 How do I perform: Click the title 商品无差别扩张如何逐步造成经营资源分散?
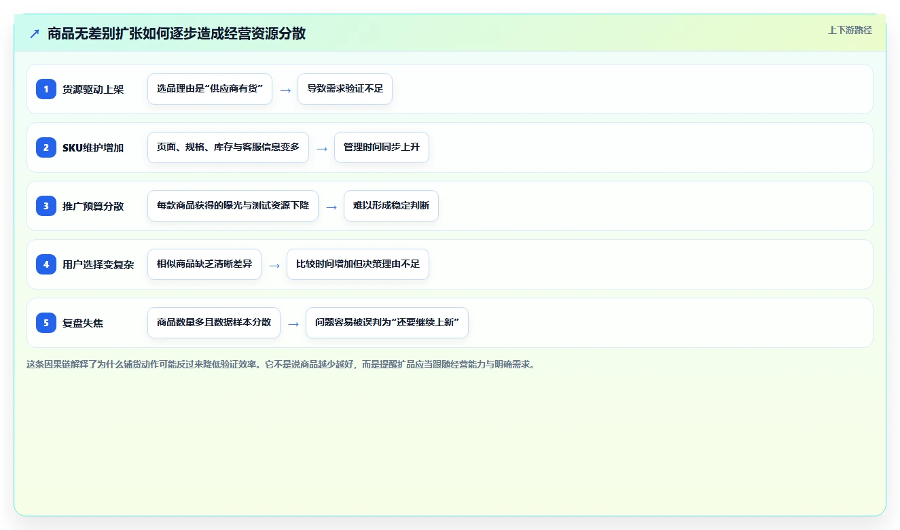coord(177,33)
